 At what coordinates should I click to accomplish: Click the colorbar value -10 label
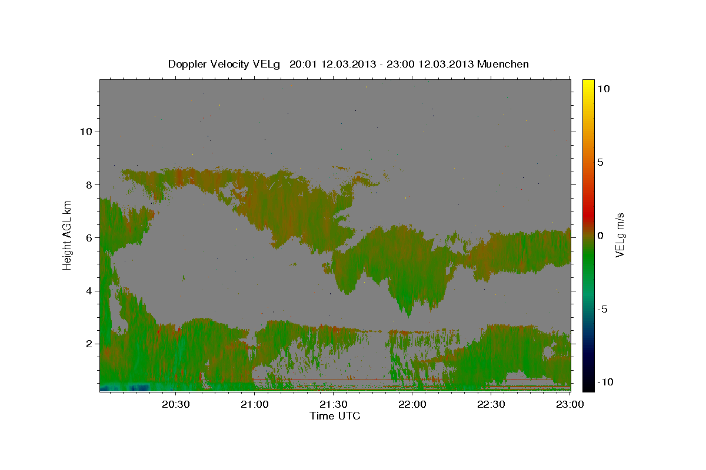click(605, 382)
